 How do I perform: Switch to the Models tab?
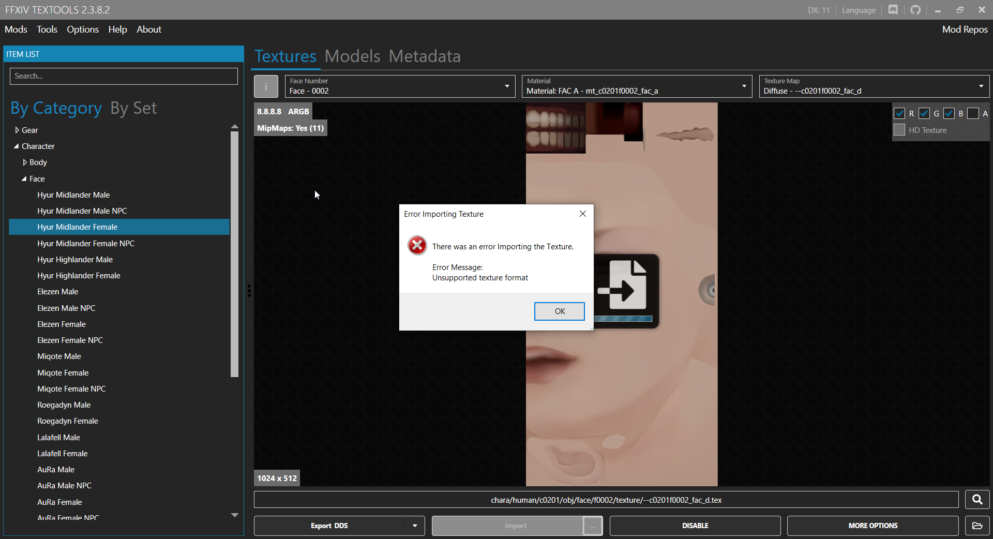point(352,56)
